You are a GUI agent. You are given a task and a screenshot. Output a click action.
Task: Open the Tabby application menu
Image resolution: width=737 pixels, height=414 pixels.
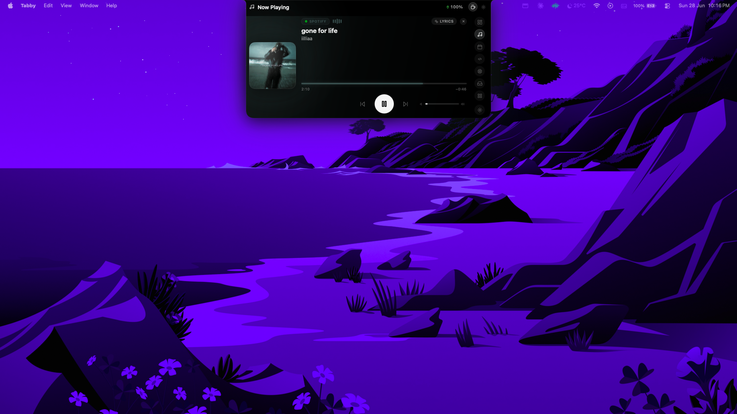point(28,6)
